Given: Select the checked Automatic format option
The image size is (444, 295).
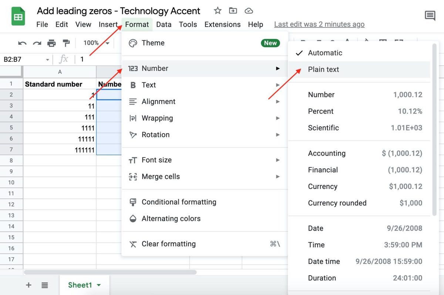Looking at the screenshot, I should click(x=325, y=53).
